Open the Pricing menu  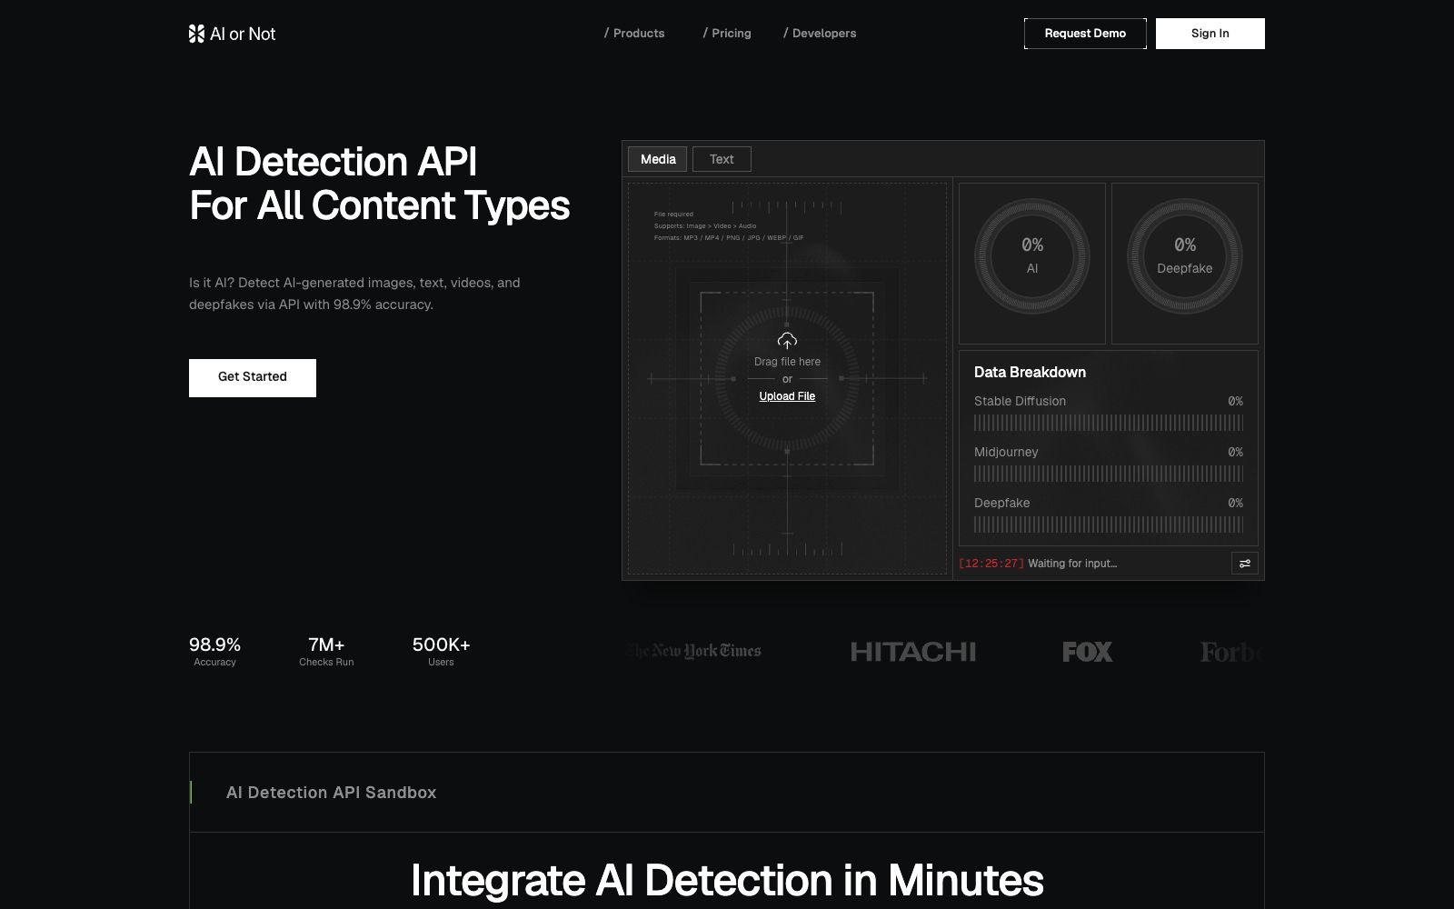pos(727,34)
